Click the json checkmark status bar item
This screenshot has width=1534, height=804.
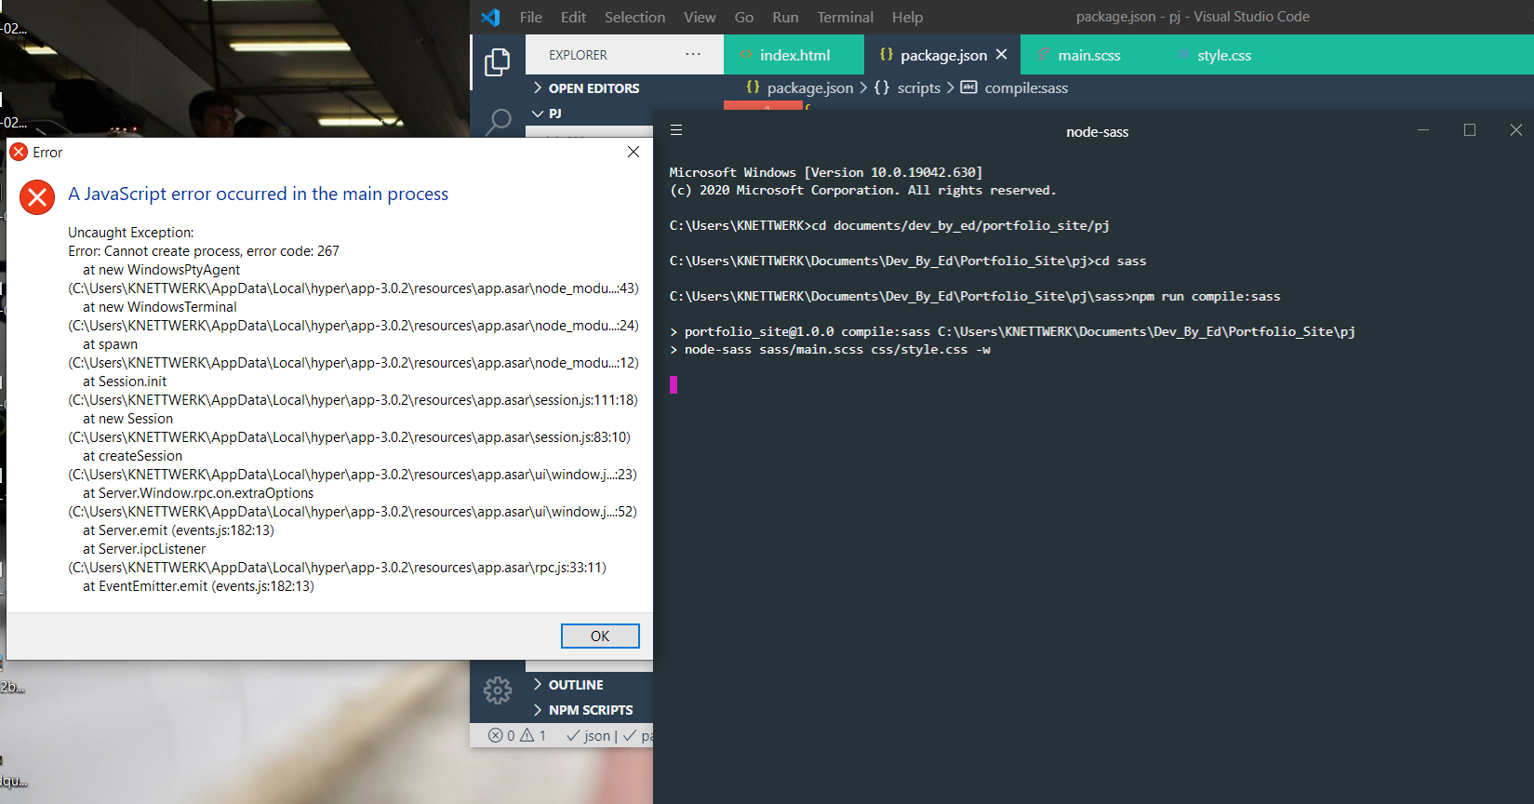[x=588, y=735]
